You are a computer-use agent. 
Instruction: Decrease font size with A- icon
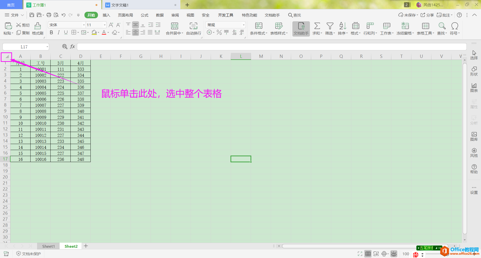pyautogui.click(x=118, y=25)
